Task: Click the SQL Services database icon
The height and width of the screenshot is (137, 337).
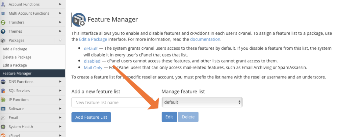Action: coord(3,91)
